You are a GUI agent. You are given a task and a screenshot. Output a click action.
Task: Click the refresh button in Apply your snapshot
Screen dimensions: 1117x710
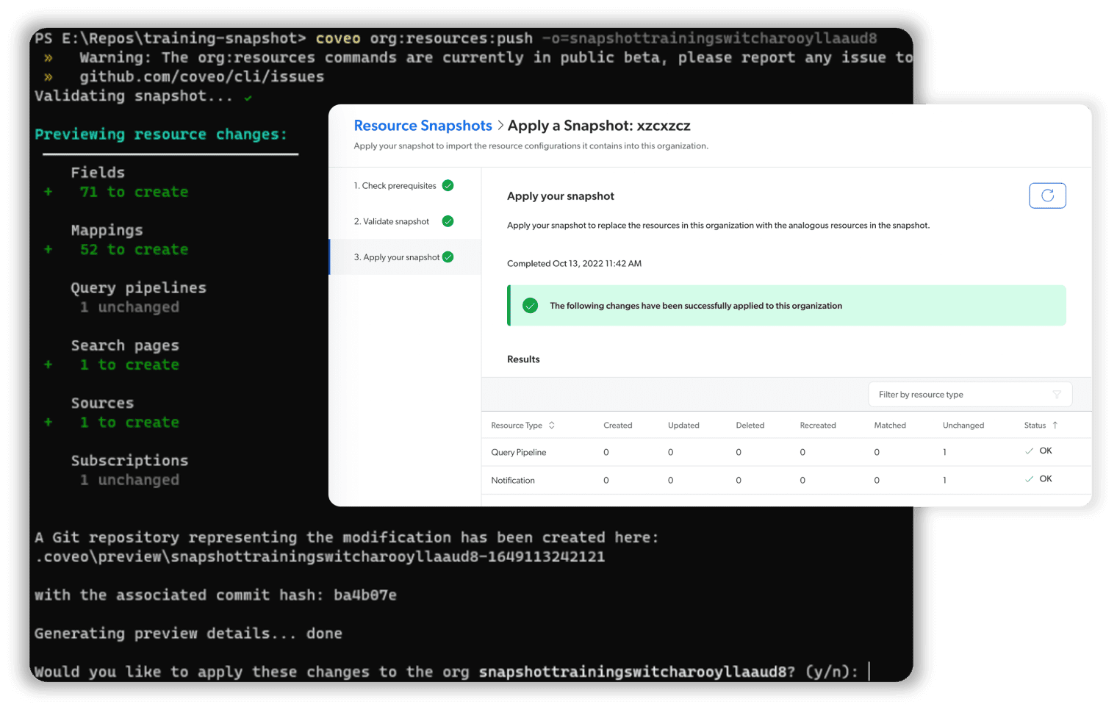pyautogui.click(x=1047, y=196)
